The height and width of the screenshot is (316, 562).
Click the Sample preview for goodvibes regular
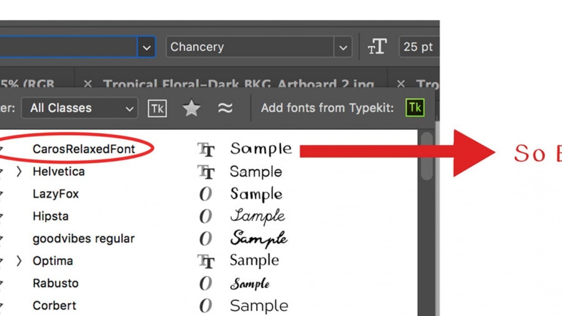click(259, 239)
